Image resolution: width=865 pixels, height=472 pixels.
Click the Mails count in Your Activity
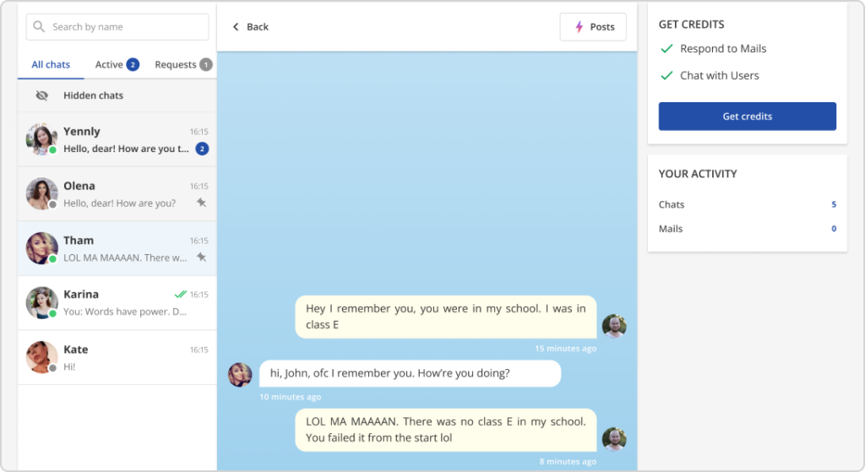point(833,229)
